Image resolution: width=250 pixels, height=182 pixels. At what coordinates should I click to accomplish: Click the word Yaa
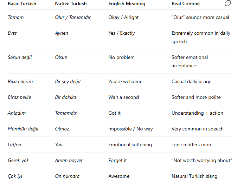click(59, 144)
